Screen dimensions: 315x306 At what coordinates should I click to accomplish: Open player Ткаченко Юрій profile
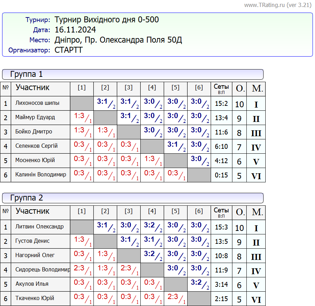pyautogui.click(x=35, y=298)
